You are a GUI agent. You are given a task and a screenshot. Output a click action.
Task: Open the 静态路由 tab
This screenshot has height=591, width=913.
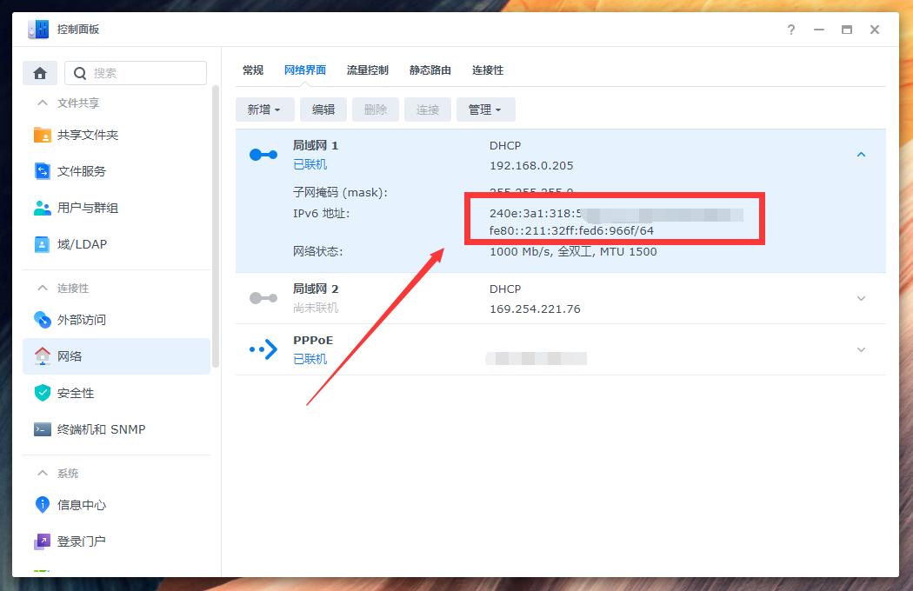[x=429, y=70]
